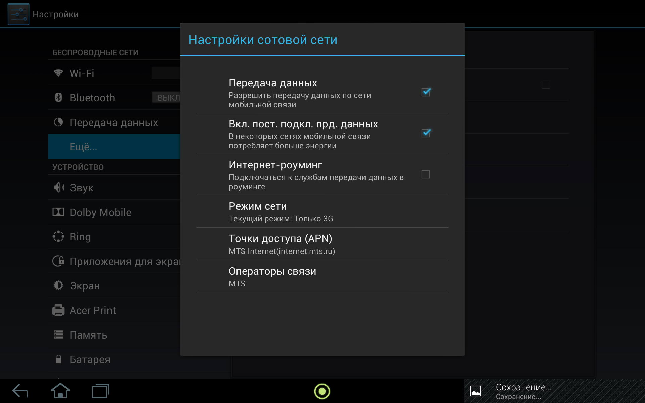Tap MTS Internet(internet.mts.ru) text
Viewport: 645px width, 403px height.
click(x=282, y=251)
